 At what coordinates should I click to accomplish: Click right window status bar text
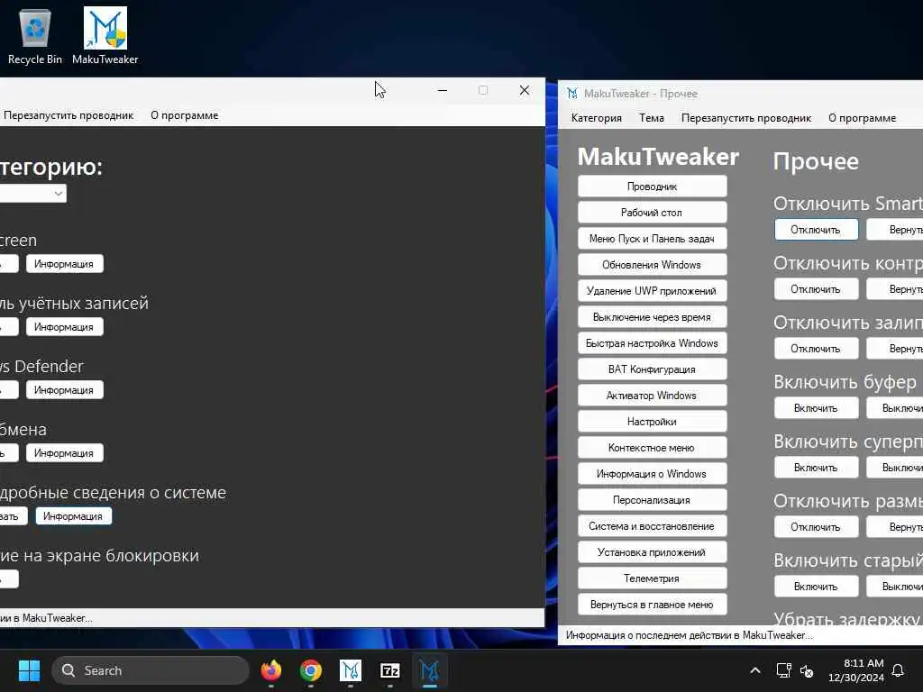689,635
